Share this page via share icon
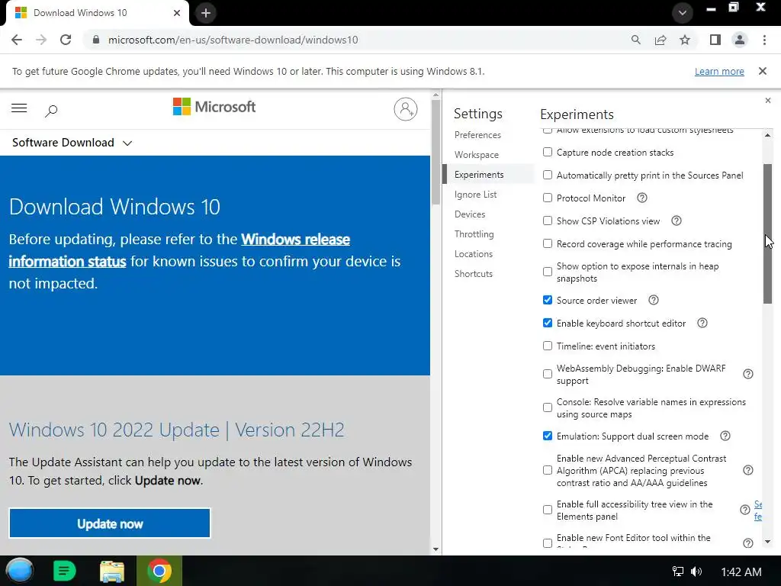 click(660, 40)
